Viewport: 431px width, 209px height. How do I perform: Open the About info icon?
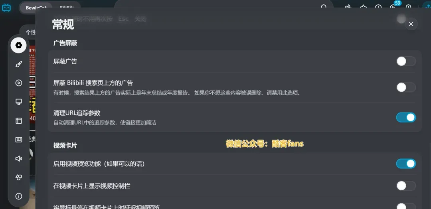point(19,196)
